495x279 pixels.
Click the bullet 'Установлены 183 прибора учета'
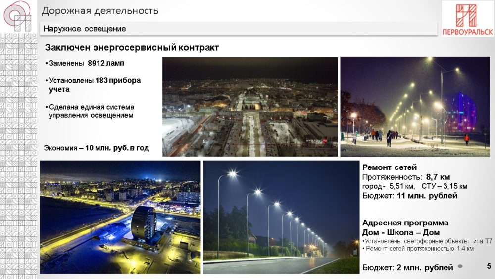[95, 85]
